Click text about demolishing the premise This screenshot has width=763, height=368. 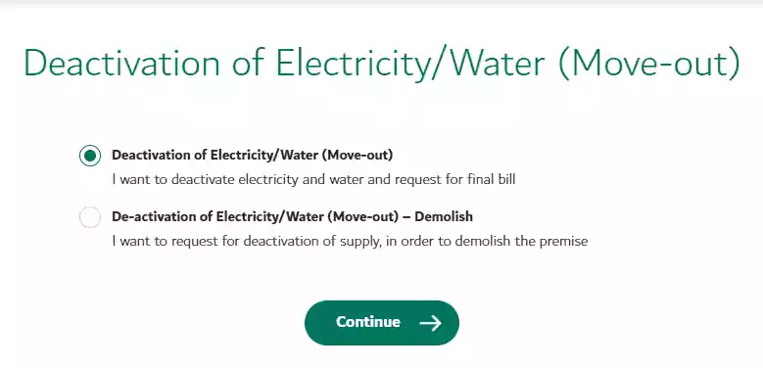(350, 241)
